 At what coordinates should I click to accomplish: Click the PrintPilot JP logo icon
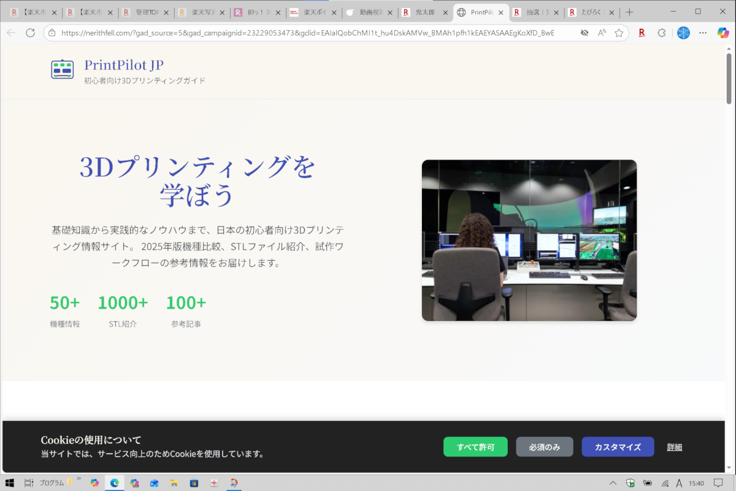(x=62, y=69)
